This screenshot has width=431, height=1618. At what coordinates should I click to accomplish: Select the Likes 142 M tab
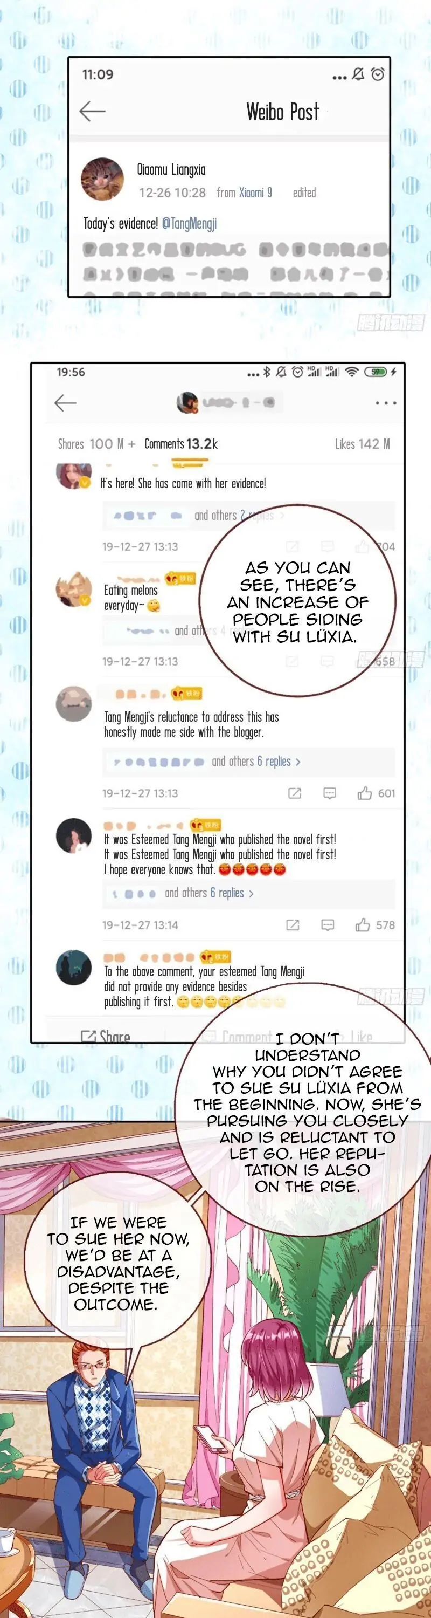(362, 444)
